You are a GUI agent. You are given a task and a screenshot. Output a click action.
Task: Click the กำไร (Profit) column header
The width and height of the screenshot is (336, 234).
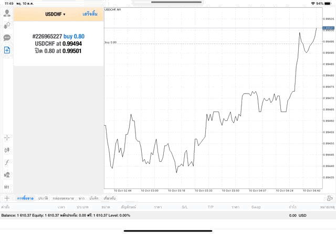point(292,207)
